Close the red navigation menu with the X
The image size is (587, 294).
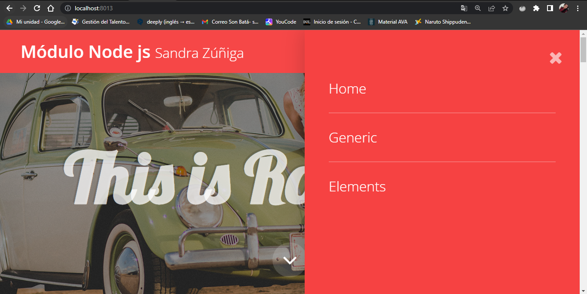coord(556,58)
